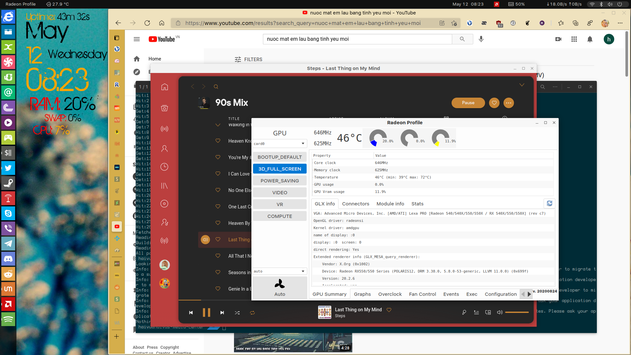Launch Telegram from the dock

(8, 244)
